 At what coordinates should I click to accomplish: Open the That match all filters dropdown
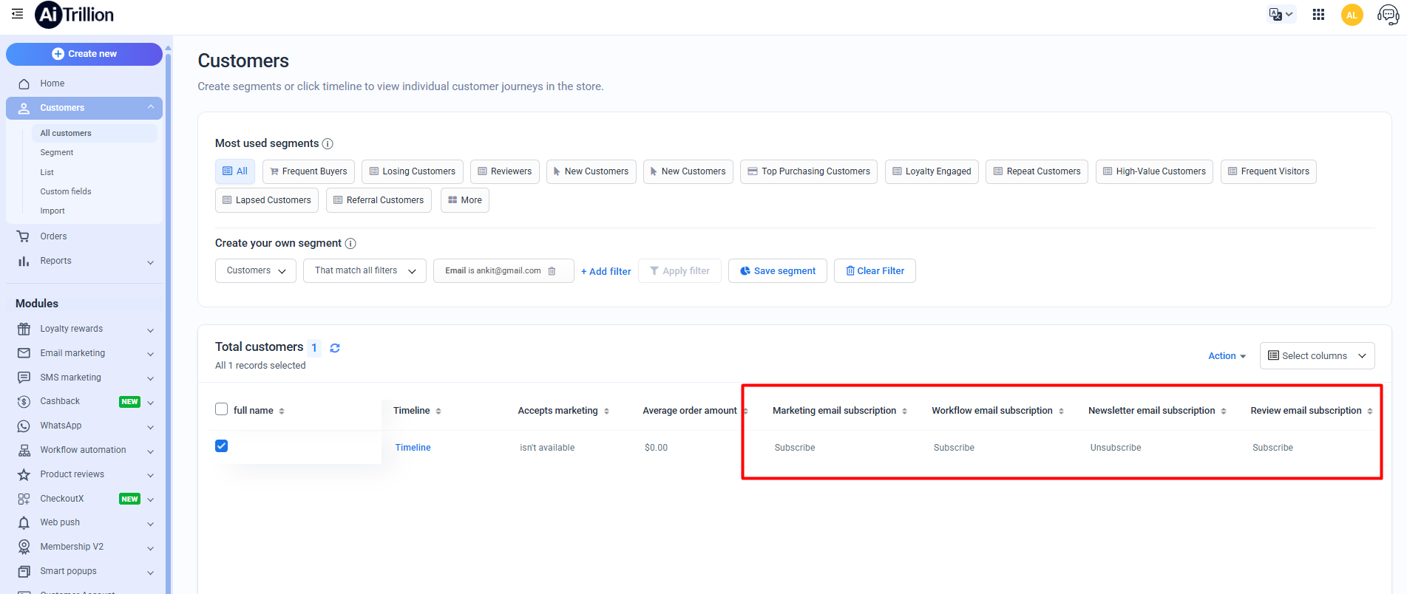[x=365, y=271]
